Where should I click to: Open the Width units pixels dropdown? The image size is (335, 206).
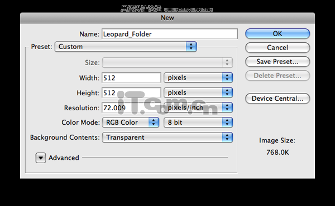[x=198, y=78]
